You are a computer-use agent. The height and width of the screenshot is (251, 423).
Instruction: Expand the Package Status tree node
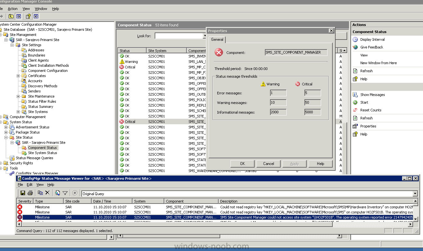pyautogui.click(x=6, y=132)
